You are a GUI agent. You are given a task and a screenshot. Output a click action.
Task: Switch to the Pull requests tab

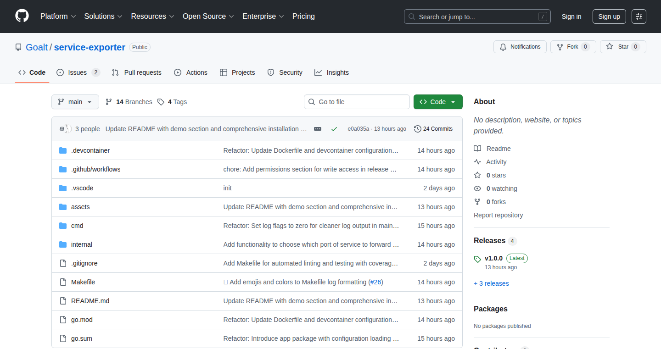tap(137, 72)
